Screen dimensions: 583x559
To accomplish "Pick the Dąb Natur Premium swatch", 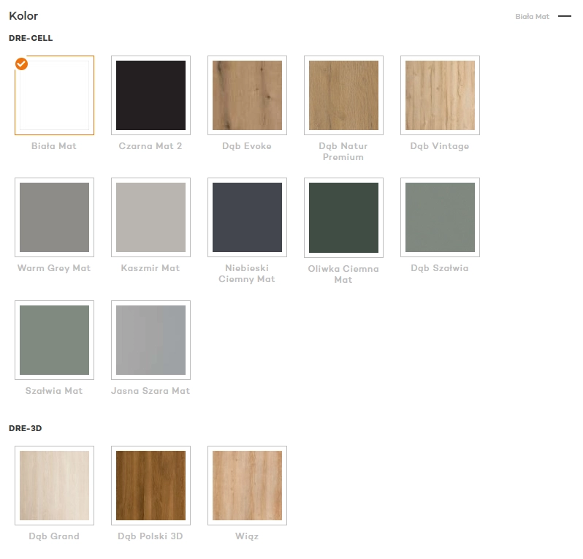I will pyautogui.click(x=343, y=95).
